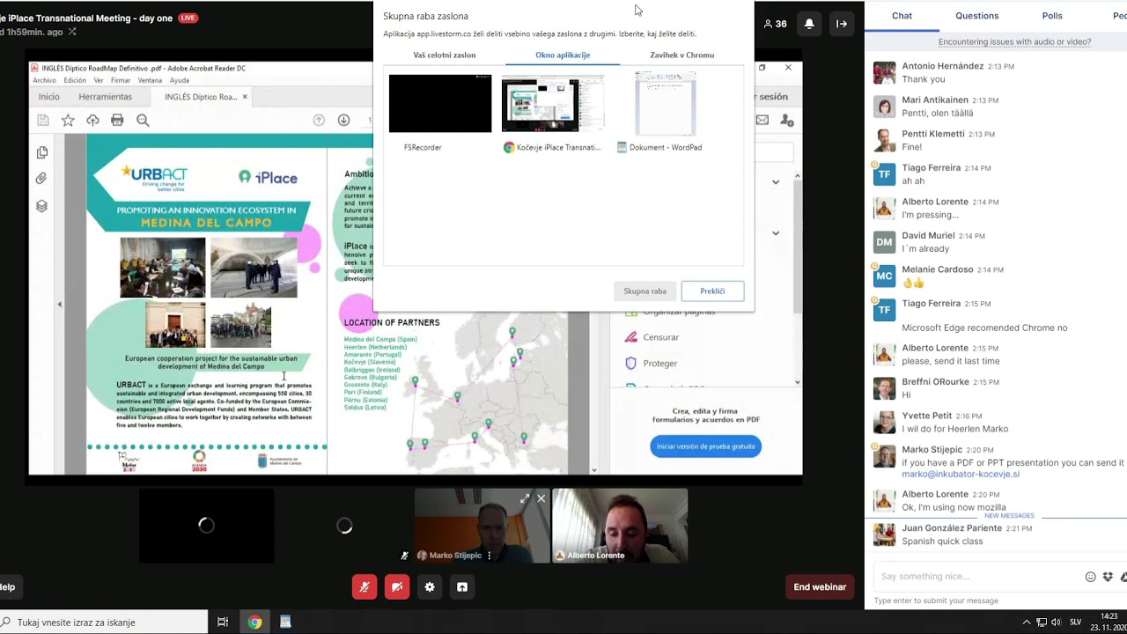Go to next page arrow in Acrobat
Viewport: 1127px width, 634px height.
(344, 121)
